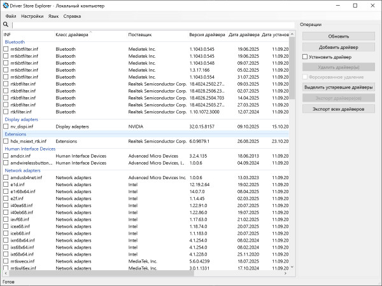
Task: Open the Справка menu
Action: [x=73, y=15]
